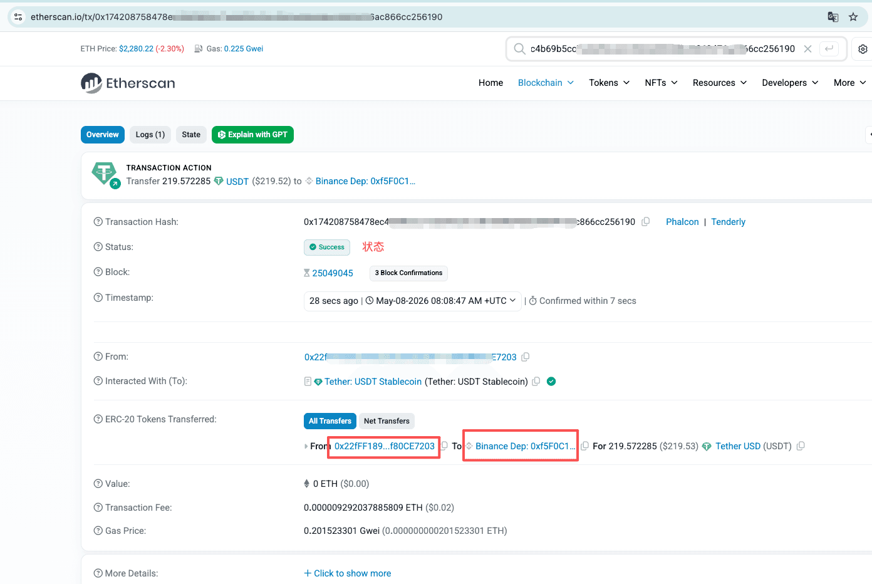
Task: Select the Net Transfers tab
Action: coord(387,421)
